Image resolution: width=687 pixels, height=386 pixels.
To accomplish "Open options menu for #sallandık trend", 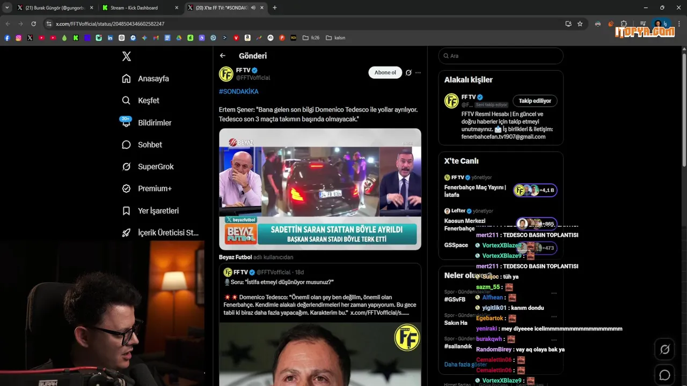I will [554, 340].
